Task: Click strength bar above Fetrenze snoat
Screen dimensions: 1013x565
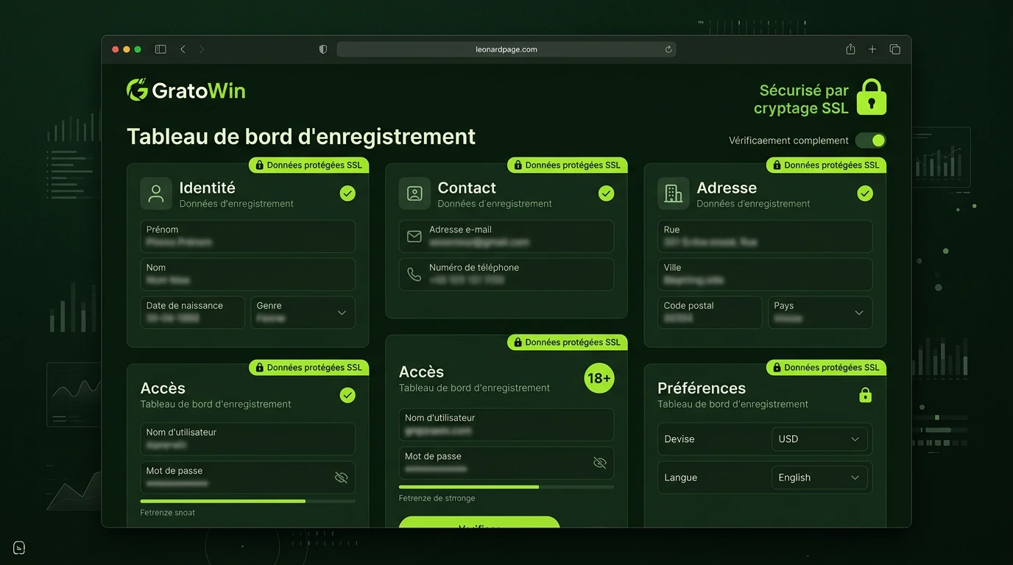Action: 248,501
